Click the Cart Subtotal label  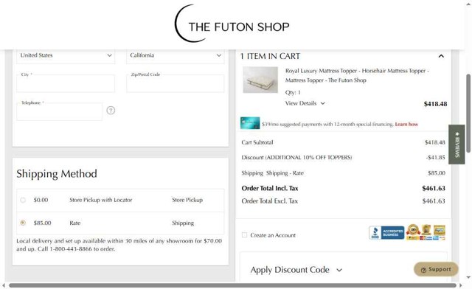(257, 142)
